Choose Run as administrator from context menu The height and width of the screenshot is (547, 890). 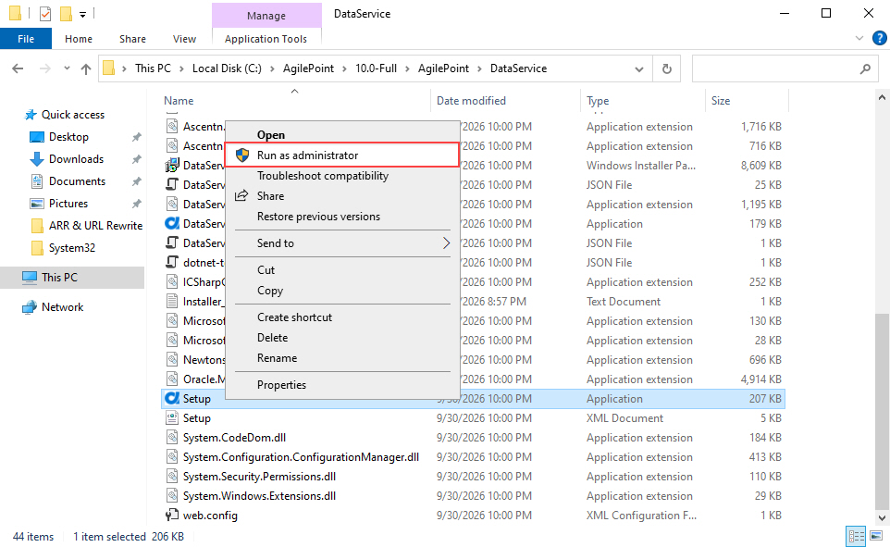pos(341,155)
